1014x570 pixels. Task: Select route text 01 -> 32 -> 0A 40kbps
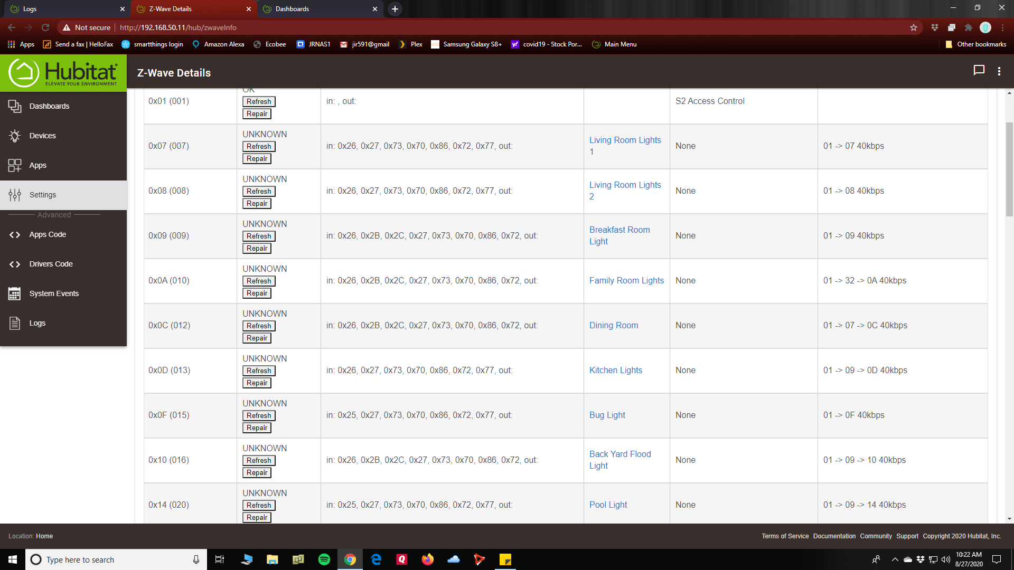pos(865,281)
